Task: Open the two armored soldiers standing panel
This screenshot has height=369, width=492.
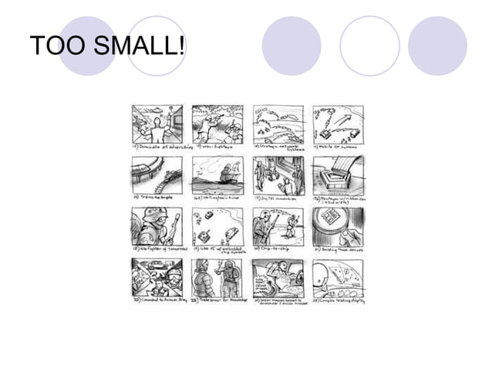Action: point(217,278)
